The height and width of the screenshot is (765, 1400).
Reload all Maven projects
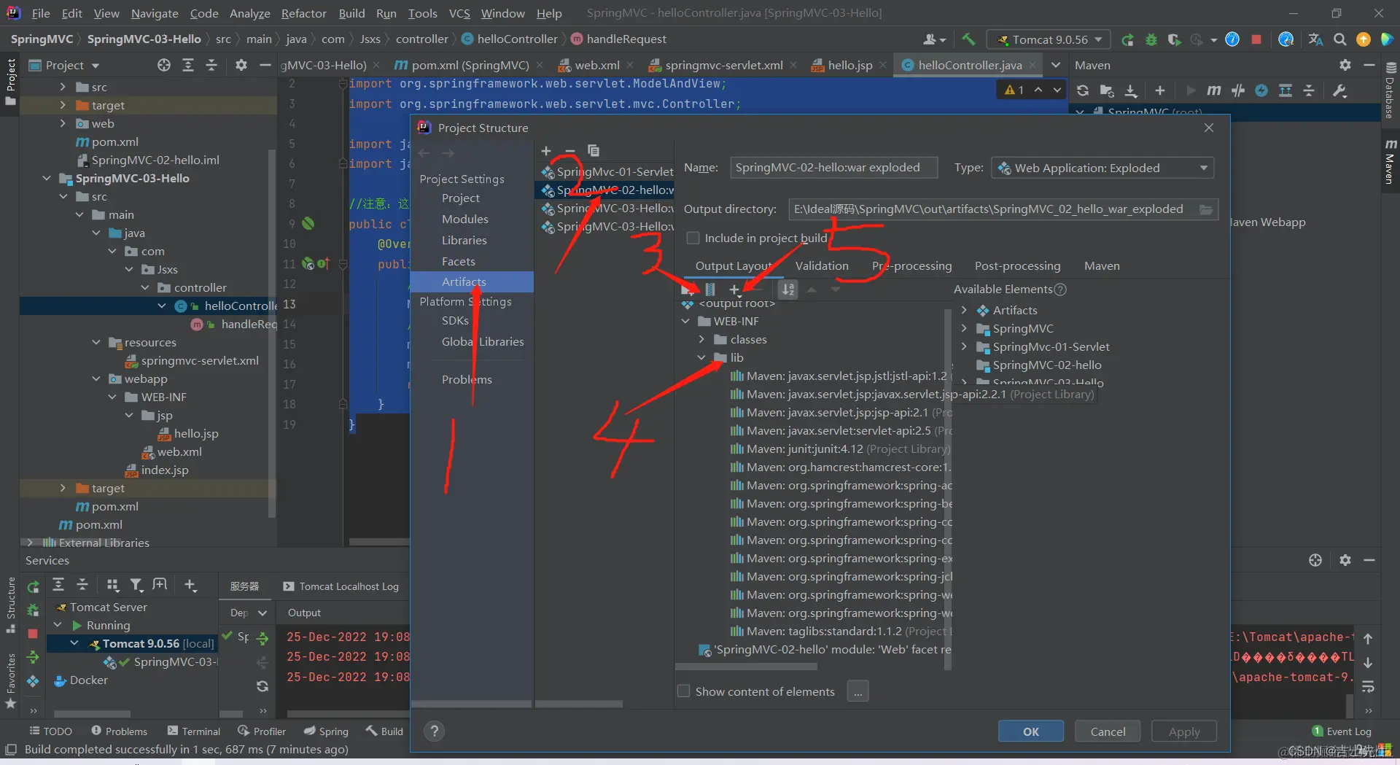(1083, 90)
